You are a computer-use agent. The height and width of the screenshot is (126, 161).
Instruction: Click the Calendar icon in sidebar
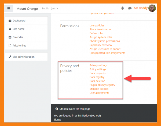pos(10,37)
